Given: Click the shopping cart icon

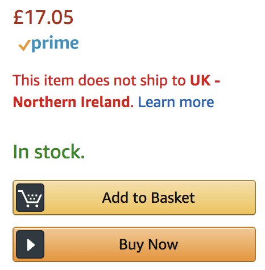Looking at the screenshot, I should (30, 198).
